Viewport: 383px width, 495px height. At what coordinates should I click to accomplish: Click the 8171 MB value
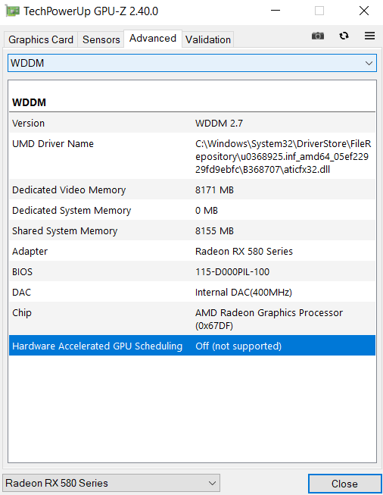coord(214,190)
